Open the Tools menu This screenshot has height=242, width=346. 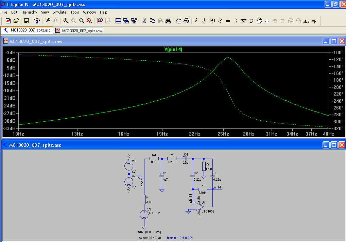pyautogui.click(x=75, y=12)
